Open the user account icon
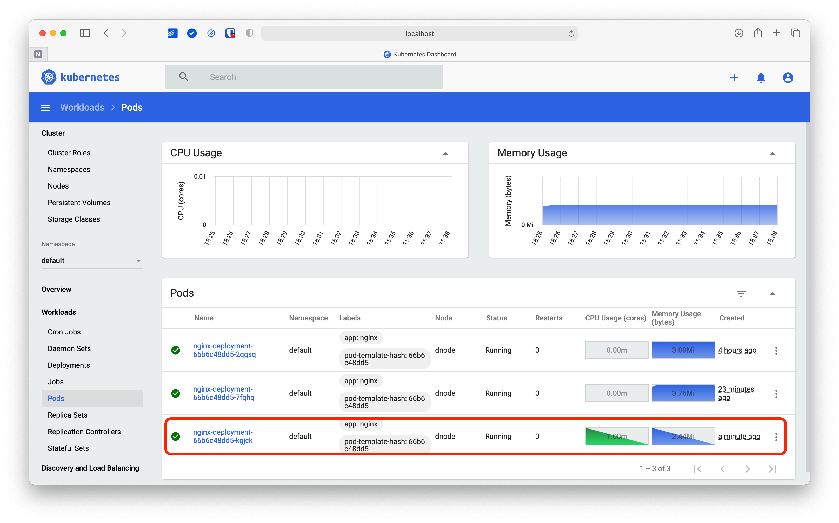This screenshot has height=523, width=839. 788,77
